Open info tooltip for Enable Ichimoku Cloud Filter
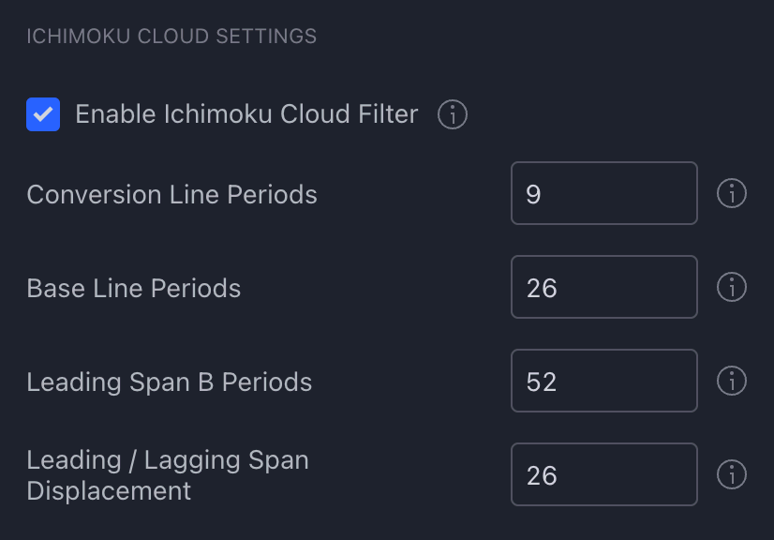The image size is (774, 540). point(453,114)
